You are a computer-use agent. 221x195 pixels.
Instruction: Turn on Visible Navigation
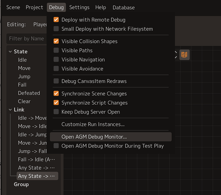pos(56,60)
